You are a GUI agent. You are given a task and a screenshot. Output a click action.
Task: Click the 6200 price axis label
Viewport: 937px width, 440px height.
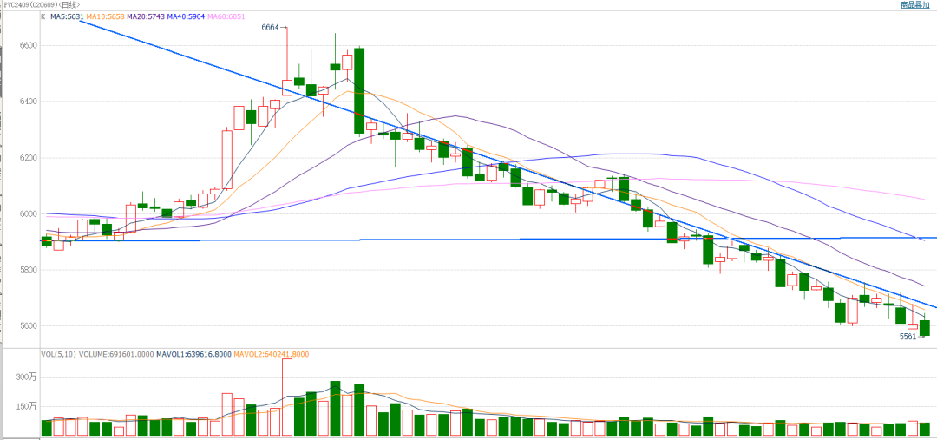click(29, 158)
